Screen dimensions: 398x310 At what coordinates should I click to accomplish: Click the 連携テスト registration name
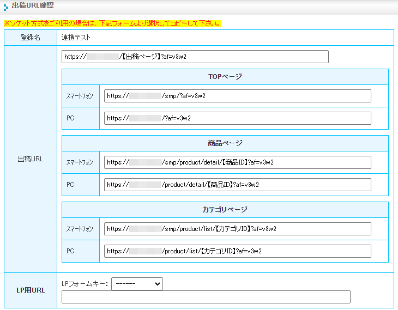click(x=76, y=38)
